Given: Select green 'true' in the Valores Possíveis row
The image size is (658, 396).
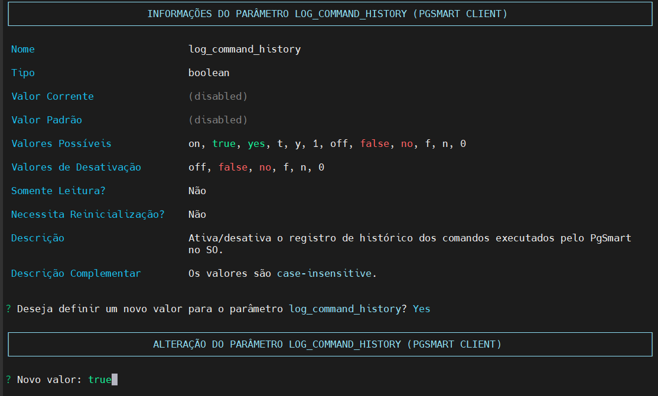Looking at the screenshot, I should [x=224, y=143].
